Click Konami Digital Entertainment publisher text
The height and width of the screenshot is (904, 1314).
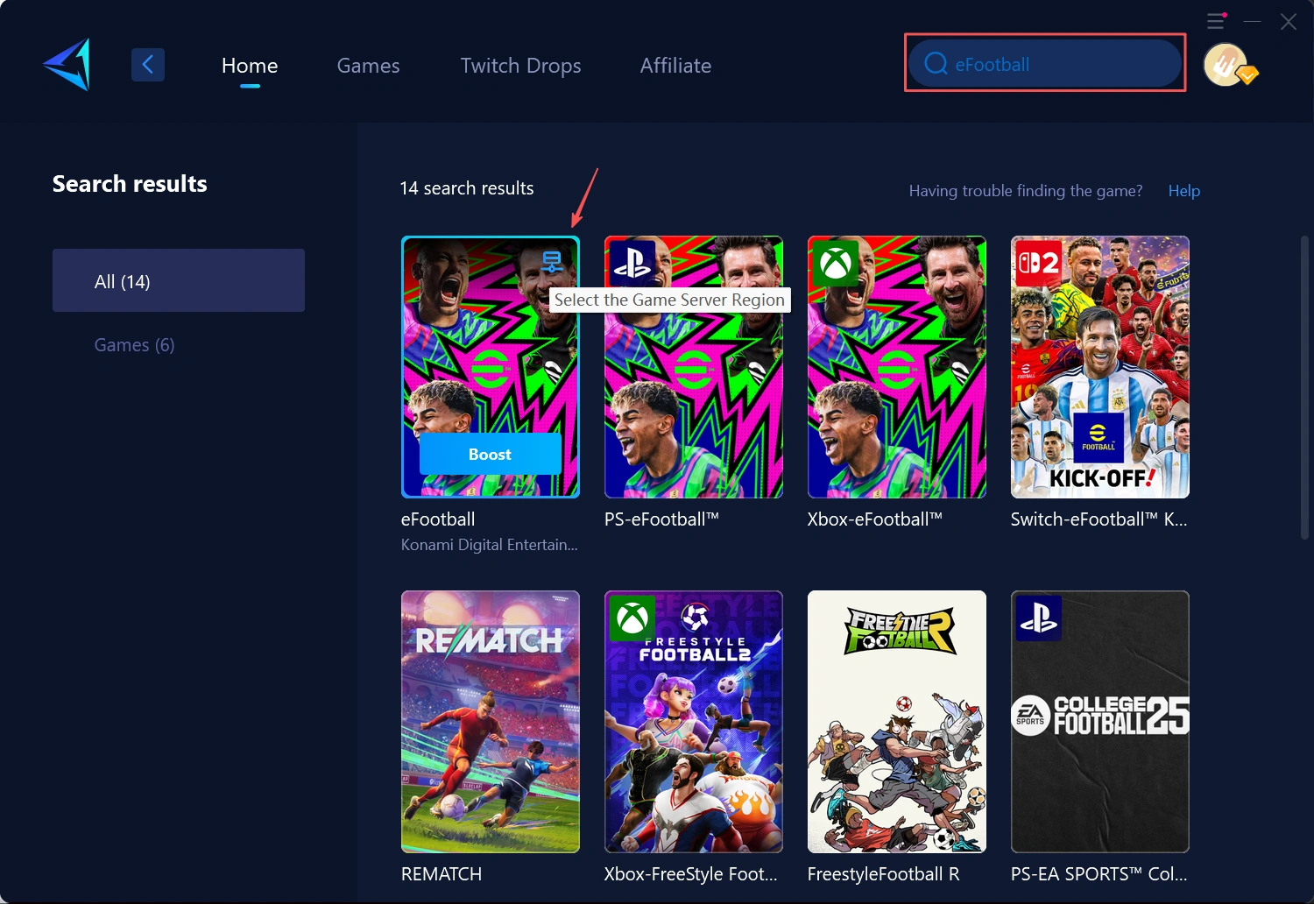coord(490,545)
